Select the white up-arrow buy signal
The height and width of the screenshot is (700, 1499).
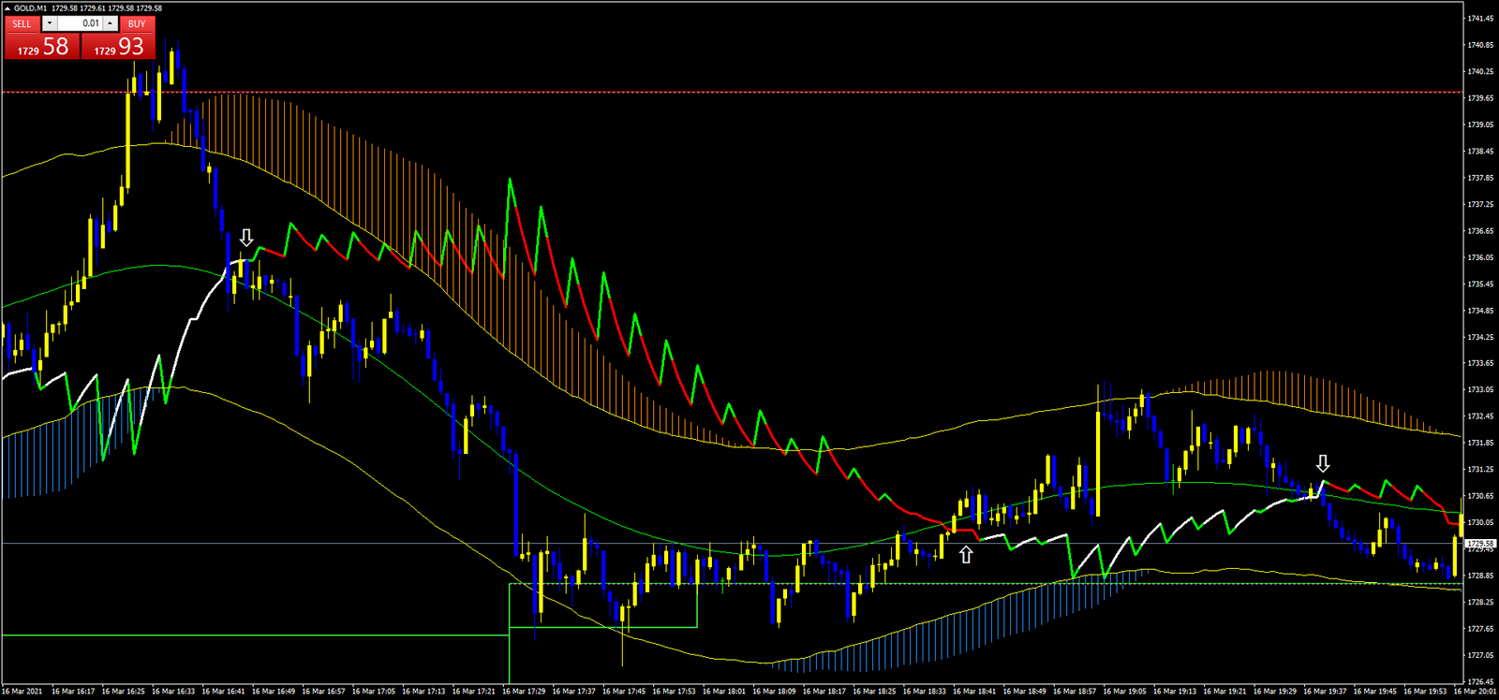coord(966,555)
